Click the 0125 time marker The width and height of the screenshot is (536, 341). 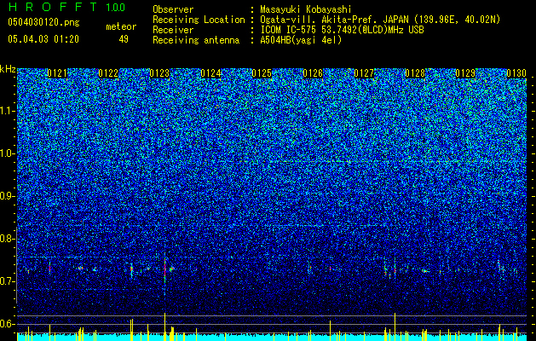pyautogui.click(x=262, y=73)
